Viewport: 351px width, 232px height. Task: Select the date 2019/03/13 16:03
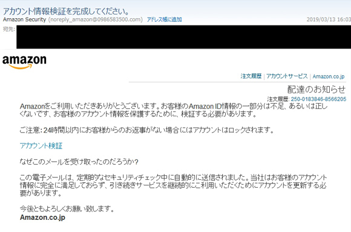click(x=329, y=19)
